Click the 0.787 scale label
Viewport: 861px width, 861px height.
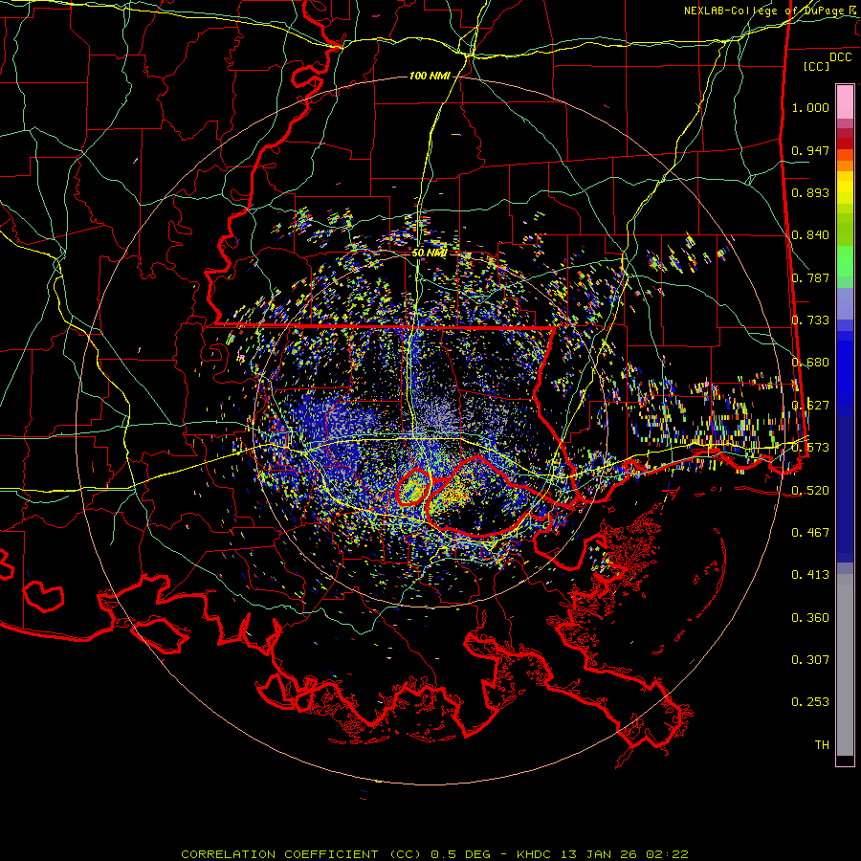810,277
